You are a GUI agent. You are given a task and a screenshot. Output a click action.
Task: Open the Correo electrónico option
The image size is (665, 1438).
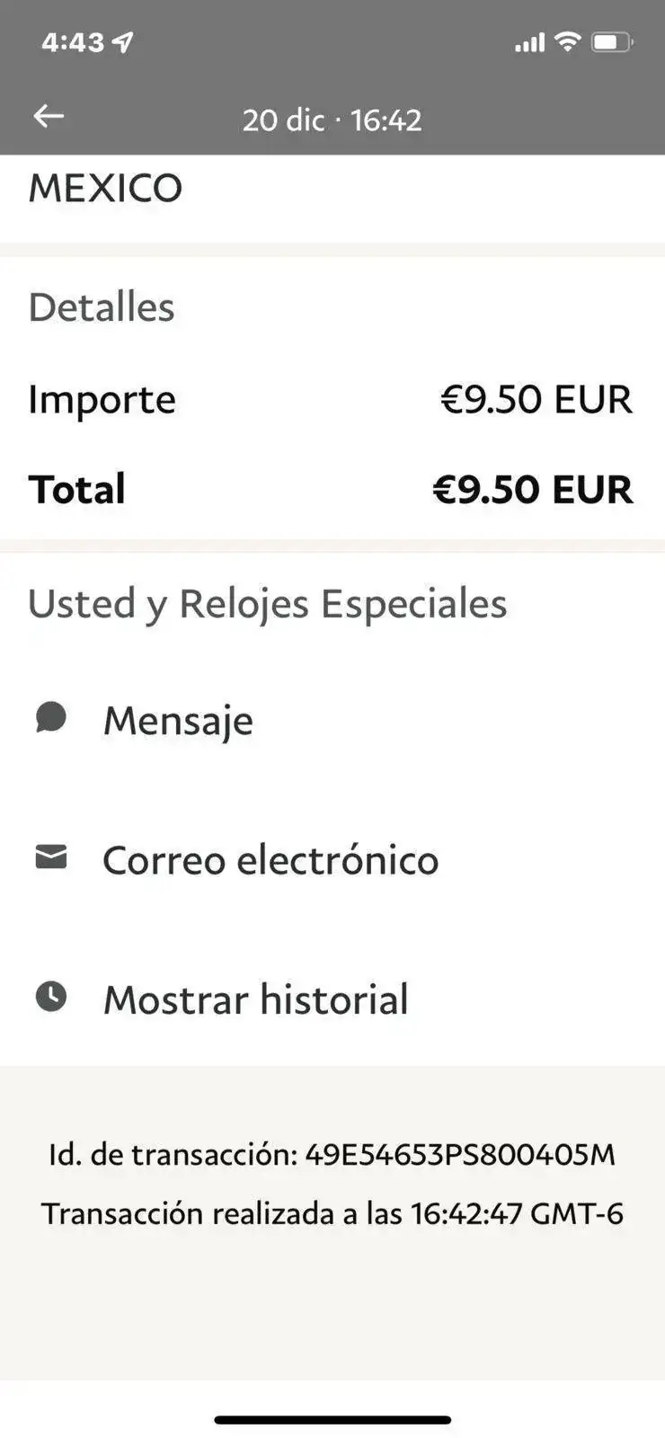[x=332, y=859]
